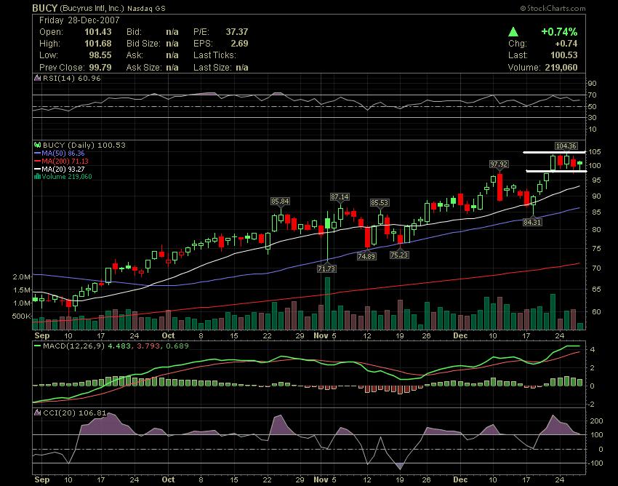Viewport: 618px width, 486px height.
Task: Click the MA(50) 86.36 legend entry
Action: 63,153
